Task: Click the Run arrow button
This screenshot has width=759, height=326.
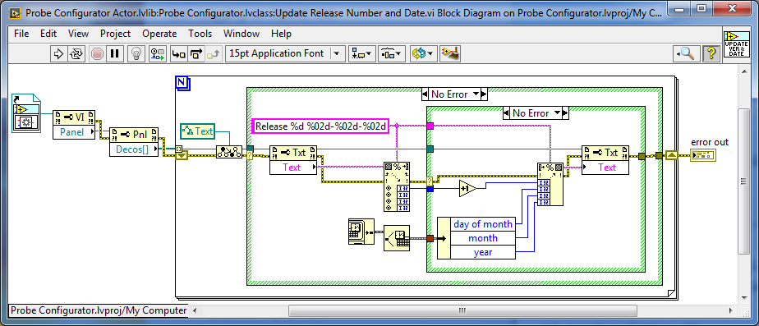Action: tap(58, 53)
